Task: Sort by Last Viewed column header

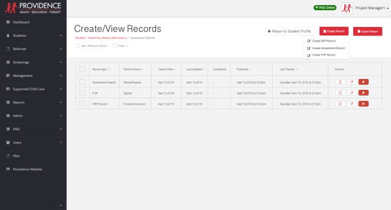Action: coord(289,69)
